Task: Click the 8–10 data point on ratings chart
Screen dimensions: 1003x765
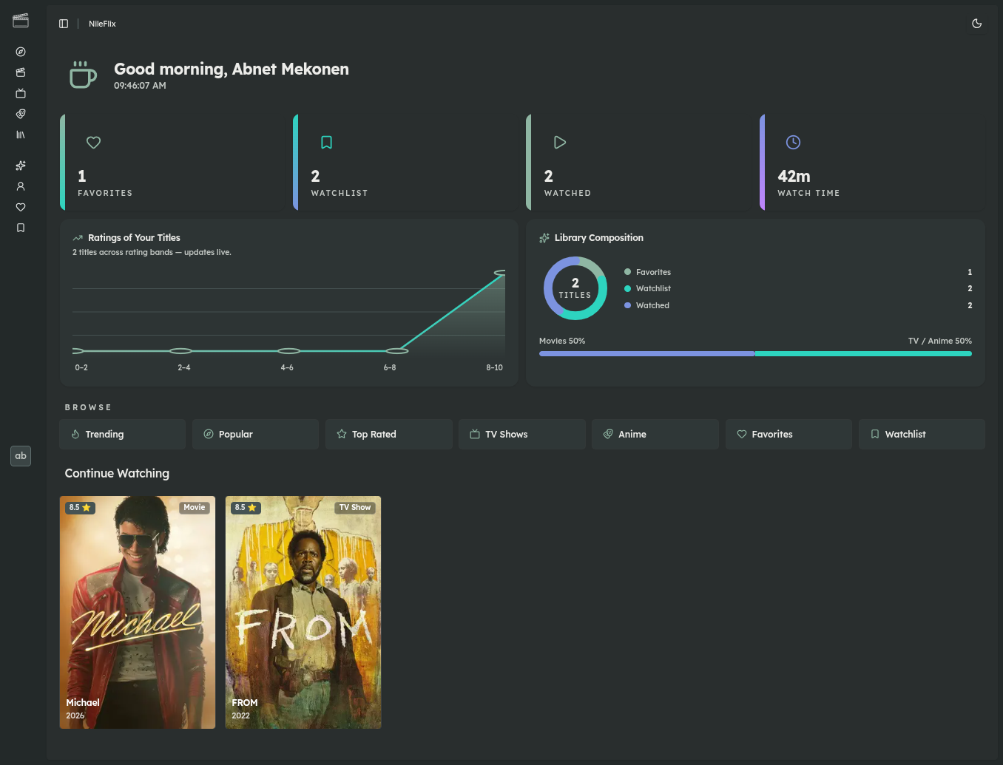Action: click(501, 273)
